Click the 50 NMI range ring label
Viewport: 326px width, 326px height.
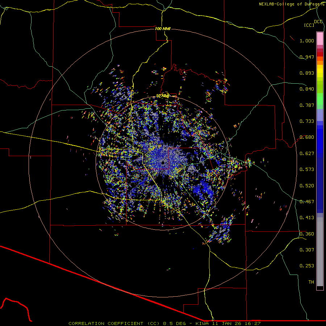click(163, 96)
